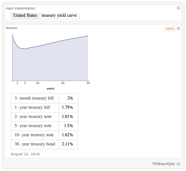The image size is (186, 171).
Task: Show more results with the More button
Action: (170, 29)
